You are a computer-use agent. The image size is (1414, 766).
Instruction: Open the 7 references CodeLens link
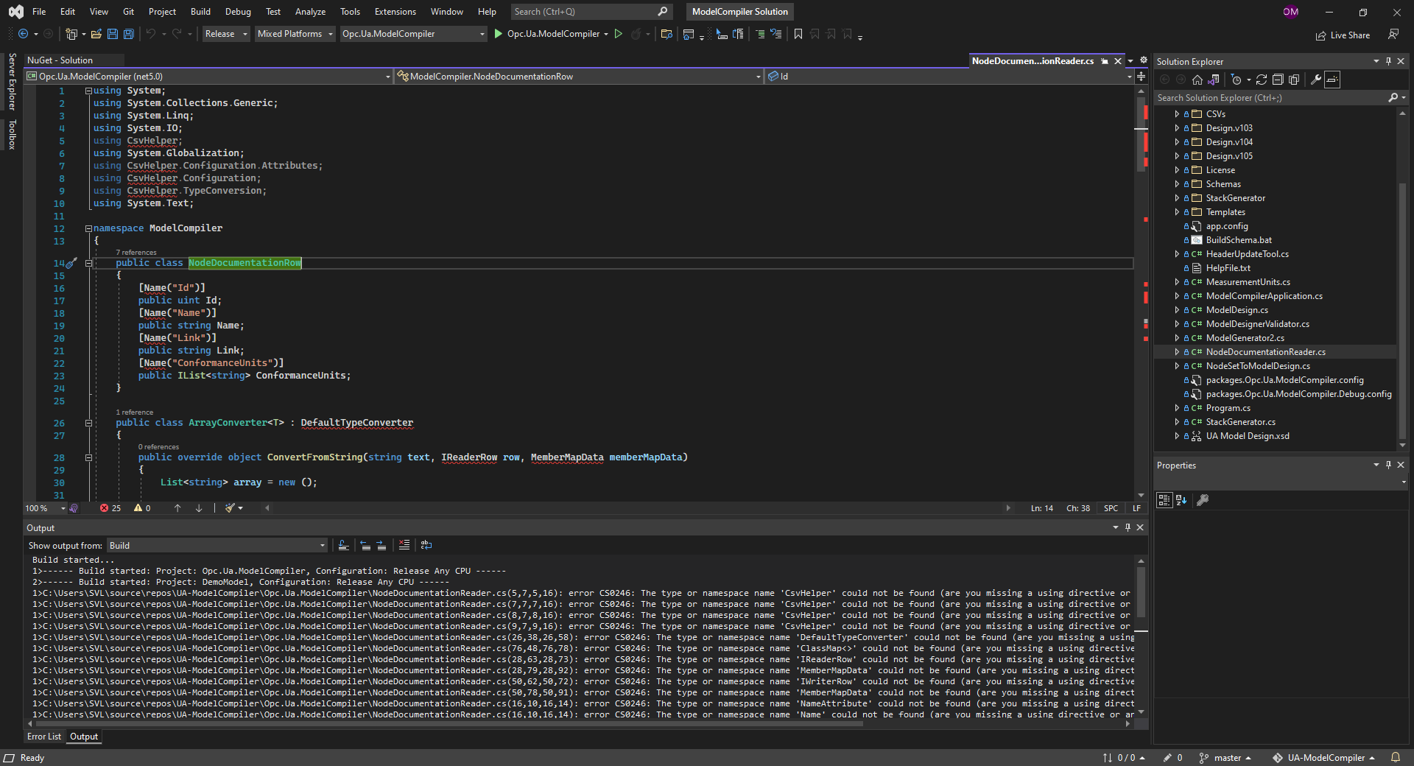(x=135, y=252)
